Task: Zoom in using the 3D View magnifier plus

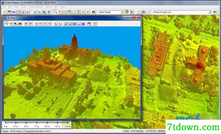Action: (x=55, y=24)
